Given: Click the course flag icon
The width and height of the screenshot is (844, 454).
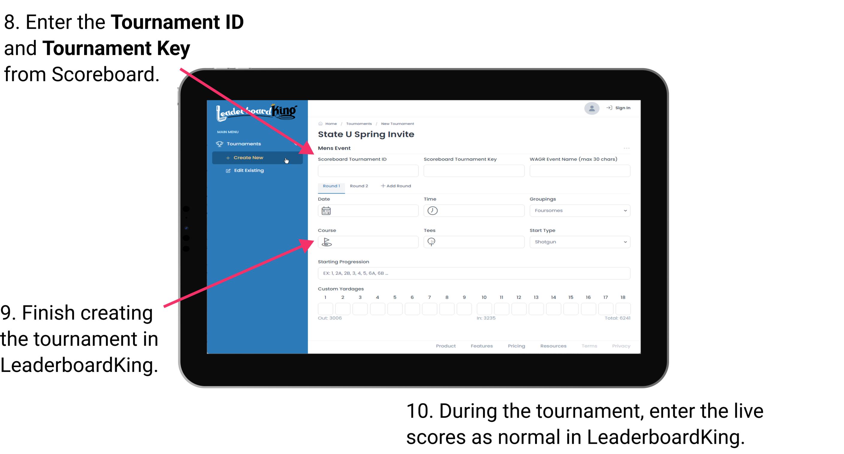Looking at the screenshot, I should pyautogui.click(x=326, y=242).
